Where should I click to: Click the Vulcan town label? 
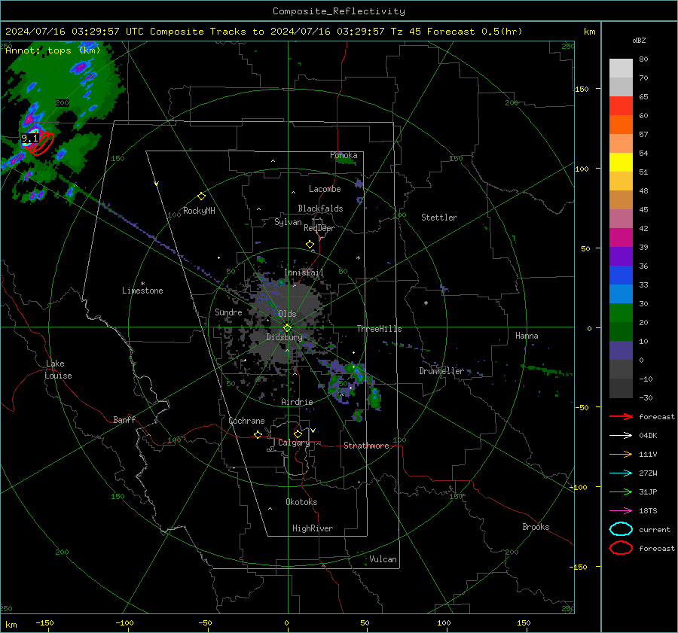click(383, 559)
